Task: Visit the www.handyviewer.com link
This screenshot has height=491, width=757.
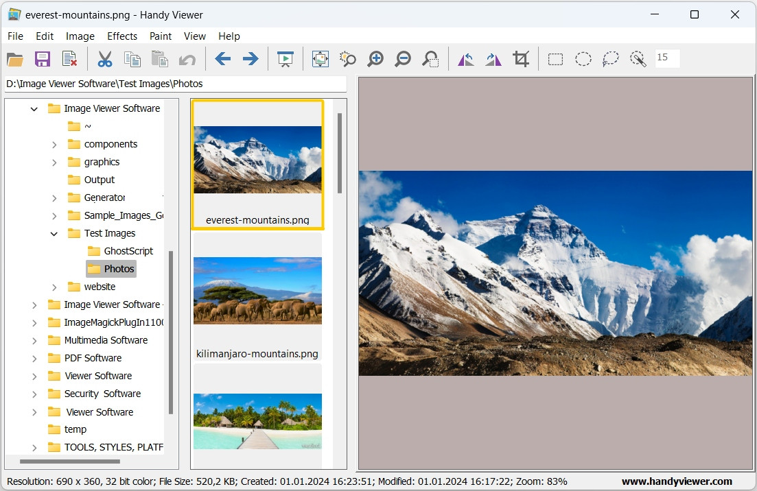Action: [x=677, y=481]
